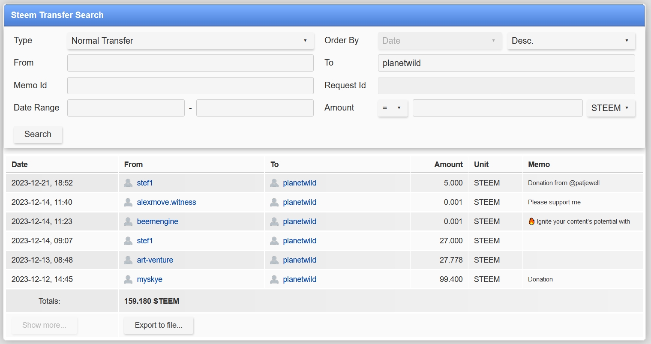Open the STEEM currency unit dropdown
This screenshot has width=651, height=344.
pyautogui.click(x=611, y=108)
